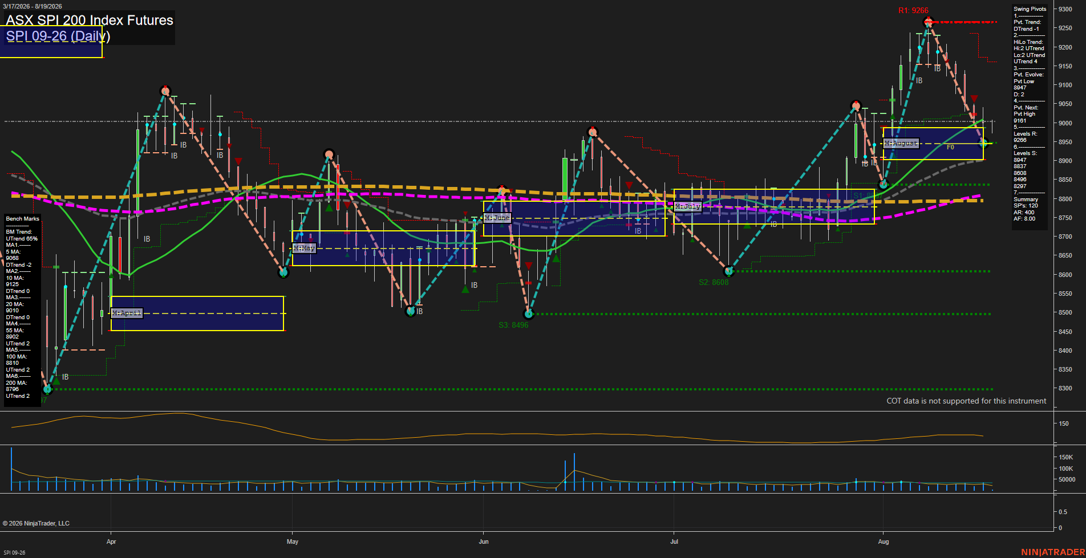Click the 9300 price axis label

(1065, 9)
